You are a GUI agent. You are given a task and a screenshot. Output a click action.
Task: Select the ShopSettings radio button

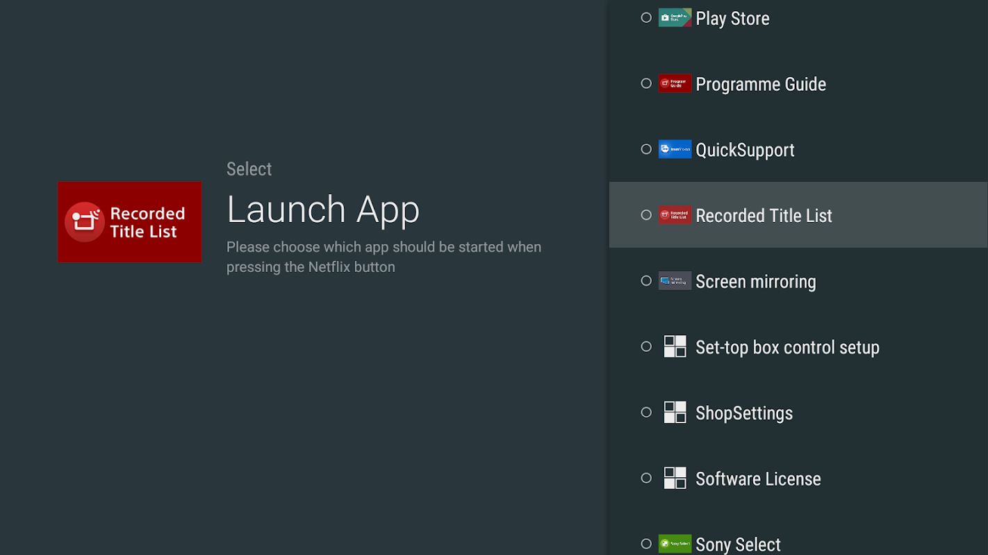646,412
